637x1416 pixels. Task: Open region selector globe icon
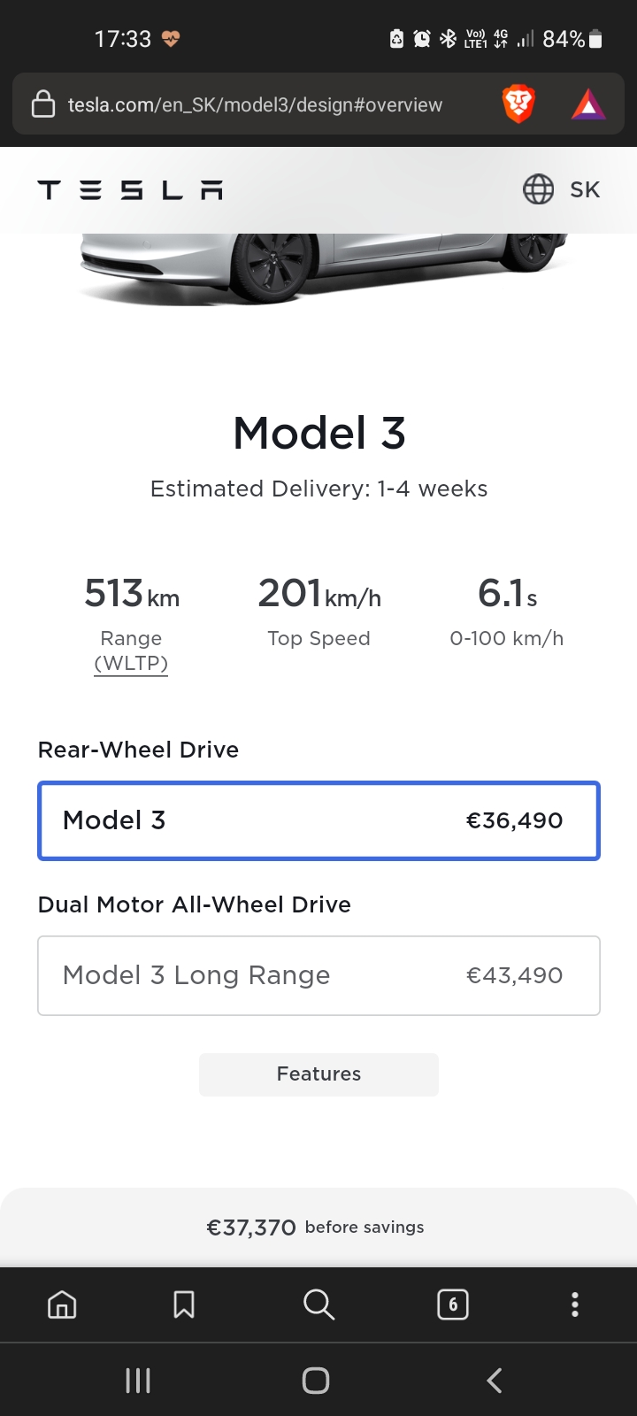click(x=538, y=189)
